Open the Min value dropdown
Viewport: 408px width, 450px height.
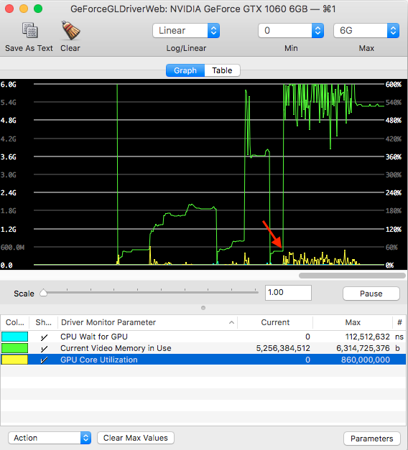tap(291, 30)
